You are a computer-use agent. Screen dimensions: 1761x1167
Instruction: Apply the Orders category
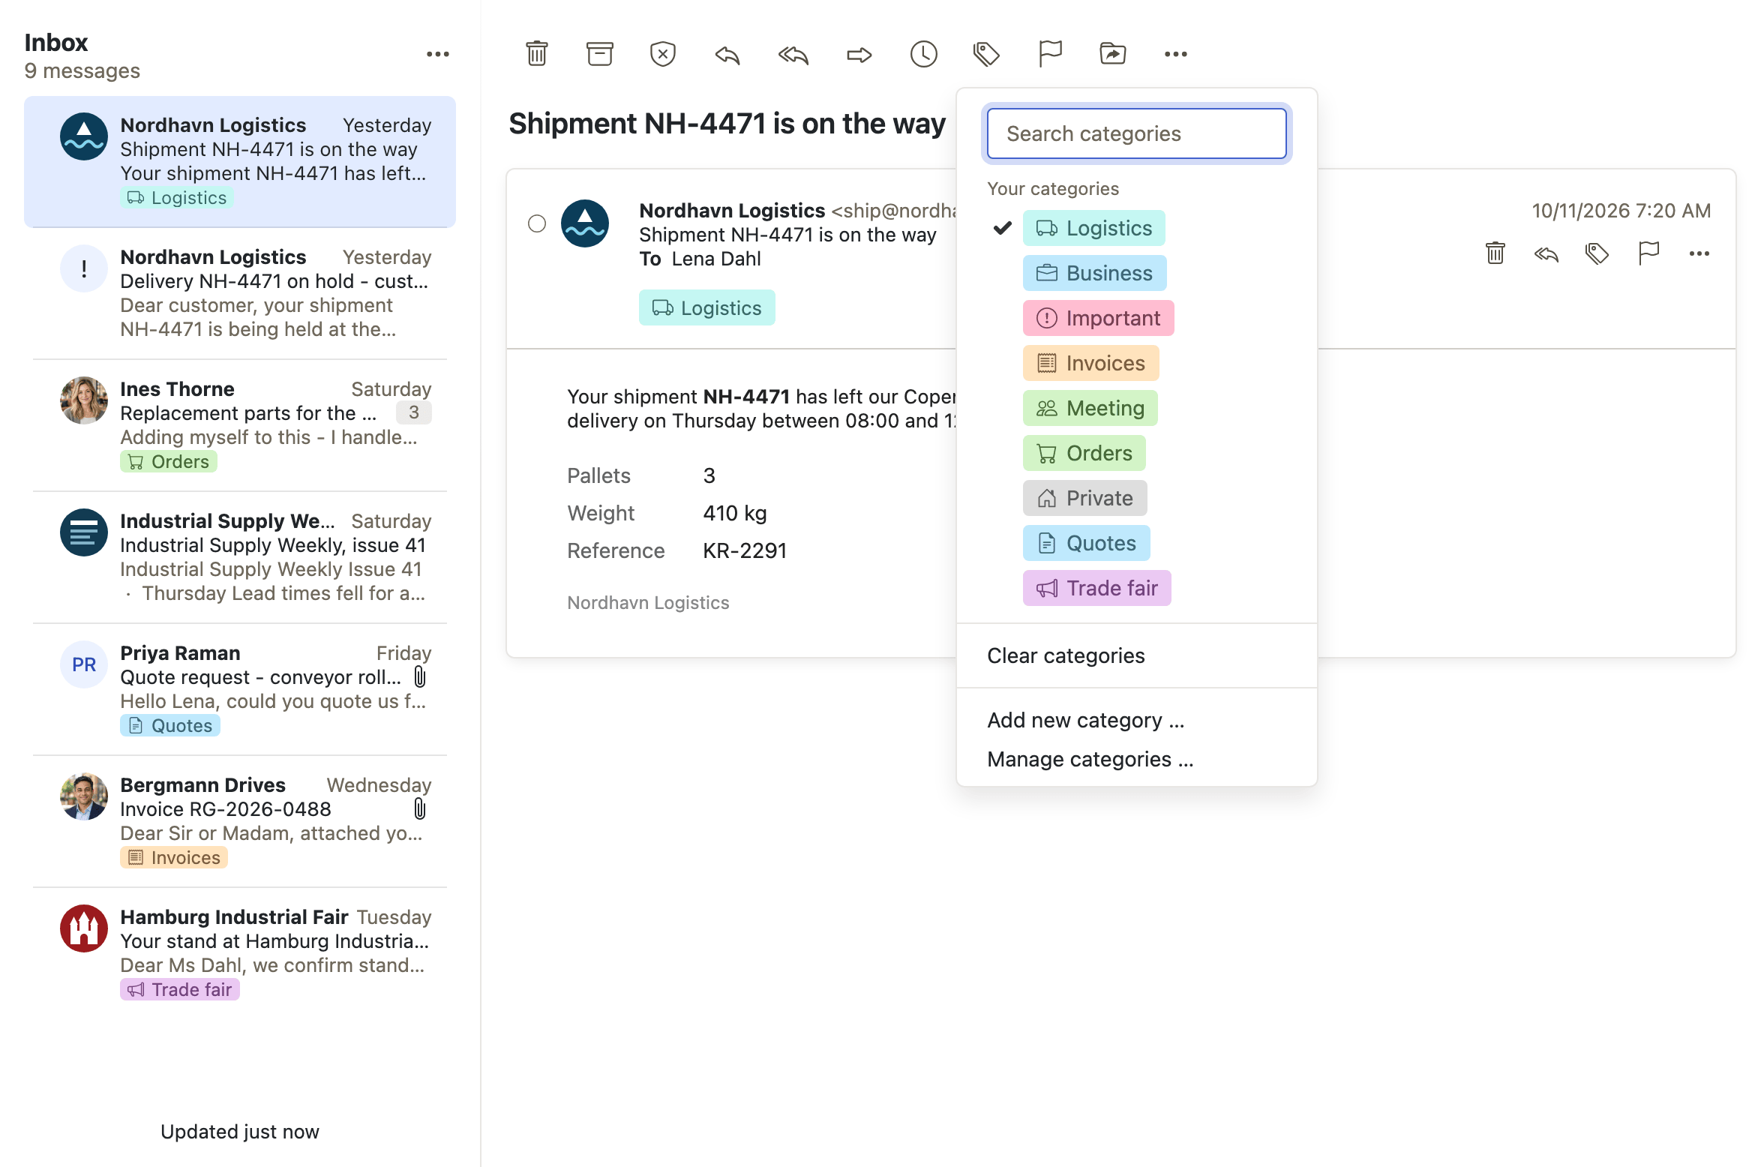(1084, 453)
